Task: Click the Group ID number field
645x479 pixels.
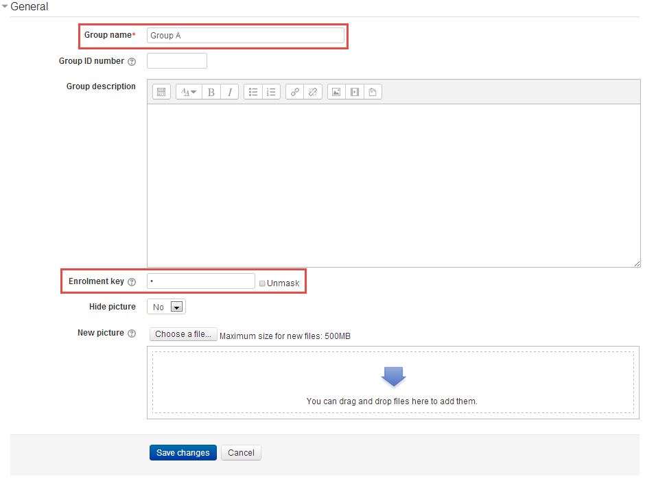Action: pos(176,61)
